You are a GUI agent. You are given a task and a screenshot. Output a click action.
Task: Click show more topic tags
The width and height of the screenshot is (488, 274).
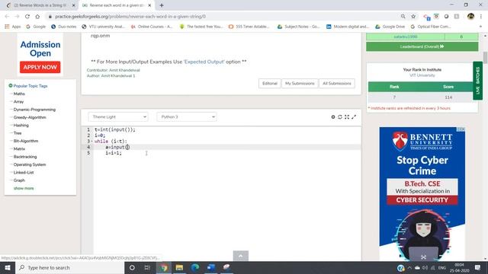pyautogui.click(x=24, y=188)
